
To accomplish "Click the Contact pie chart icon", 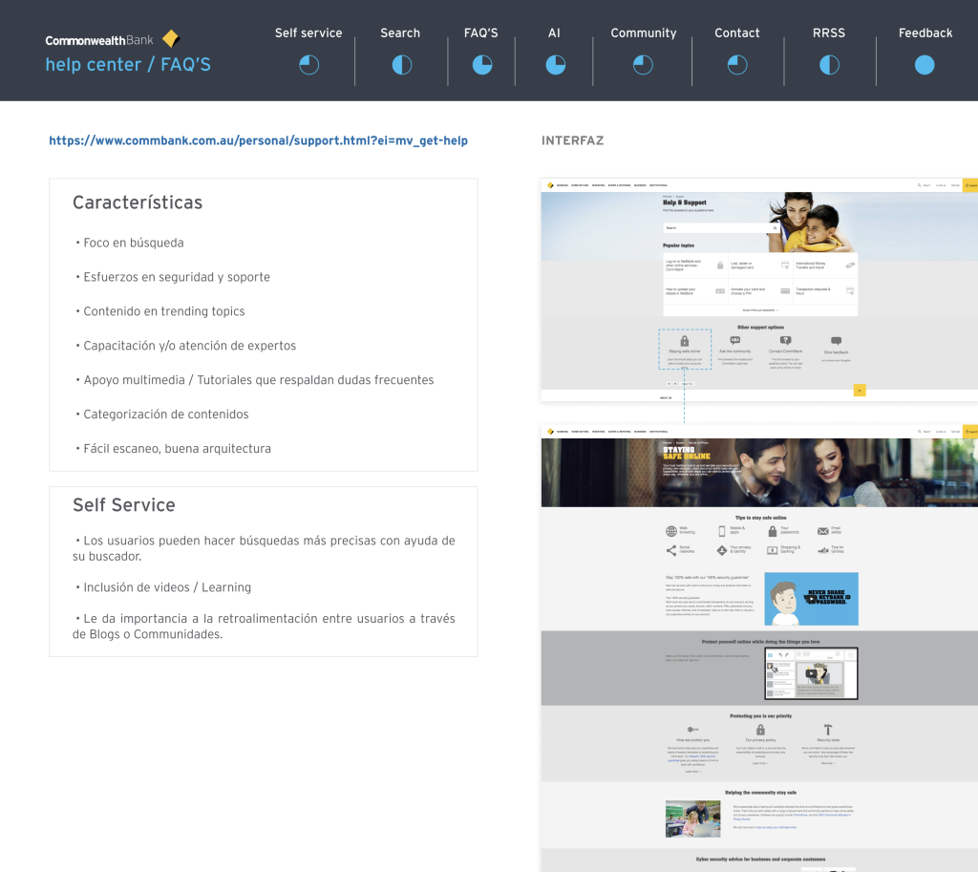I will tap(737, 65).
